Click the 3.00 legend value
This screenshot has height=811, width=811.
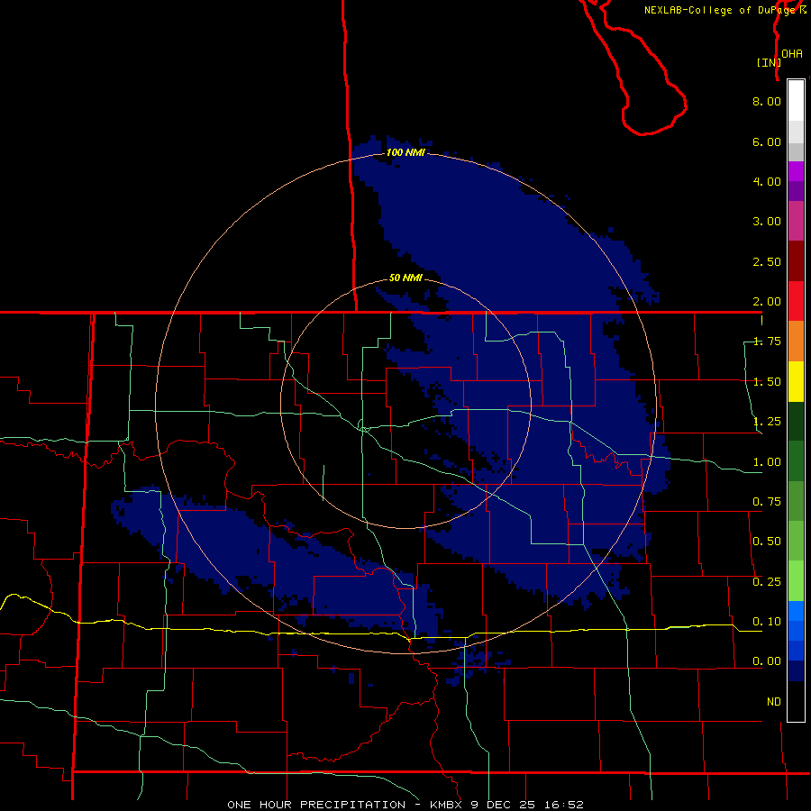tap(767, 222)
